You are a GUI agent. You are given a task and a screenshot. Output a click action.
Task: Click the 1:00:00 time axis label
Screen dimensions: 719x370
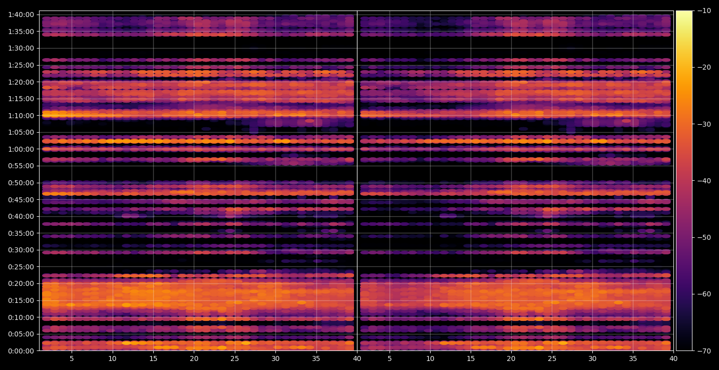point(21,149)
